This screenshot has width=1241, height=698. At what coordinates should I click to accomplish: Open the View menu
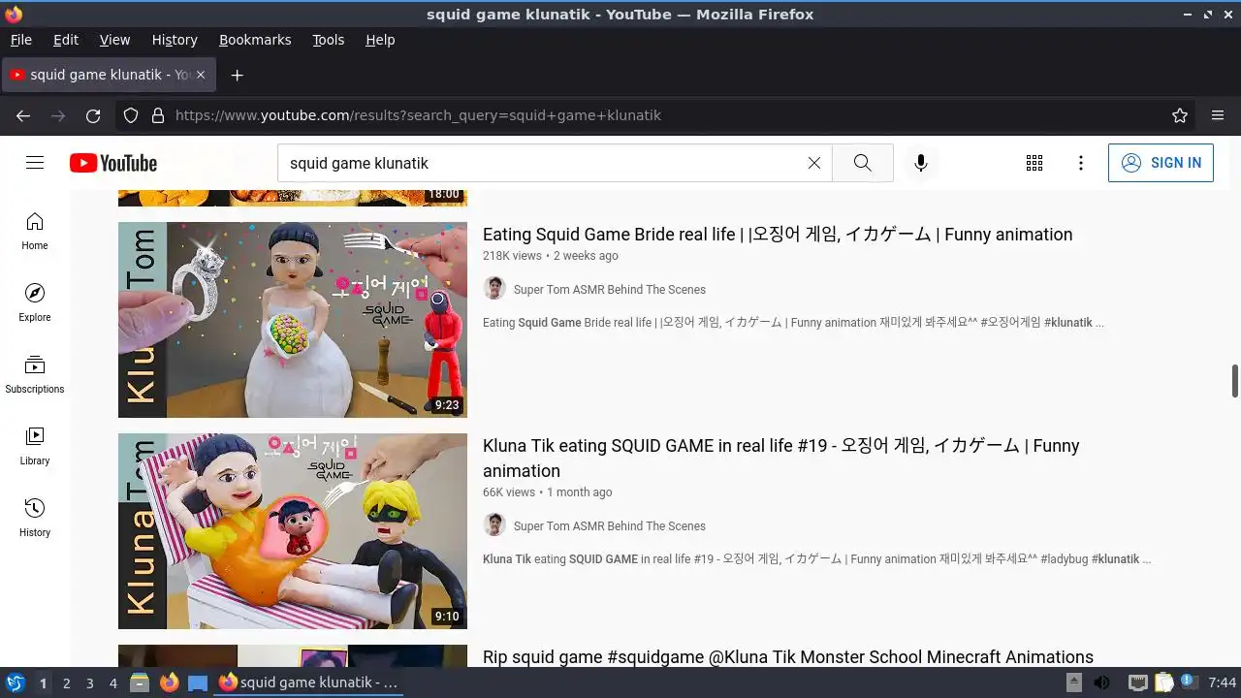click(114, 40)
